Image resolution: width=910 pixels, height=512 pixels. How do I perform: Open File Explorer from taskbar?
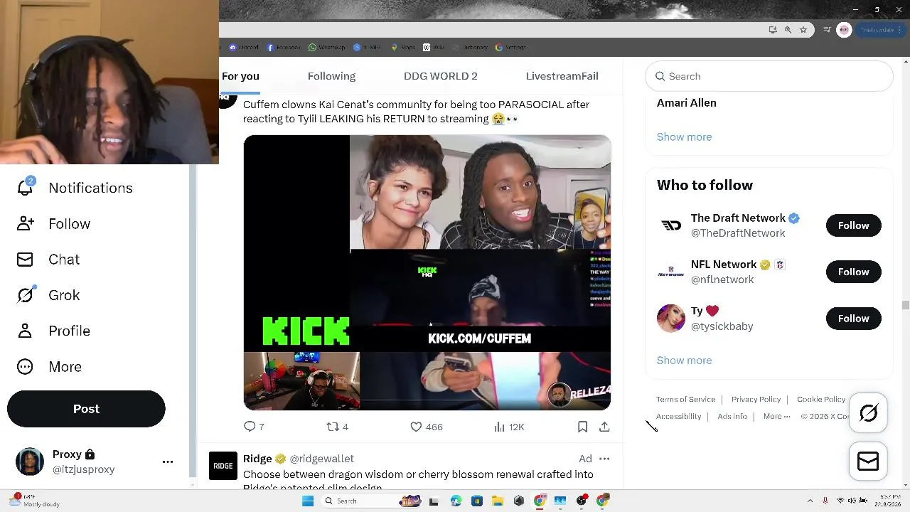(x=498, y=501)
